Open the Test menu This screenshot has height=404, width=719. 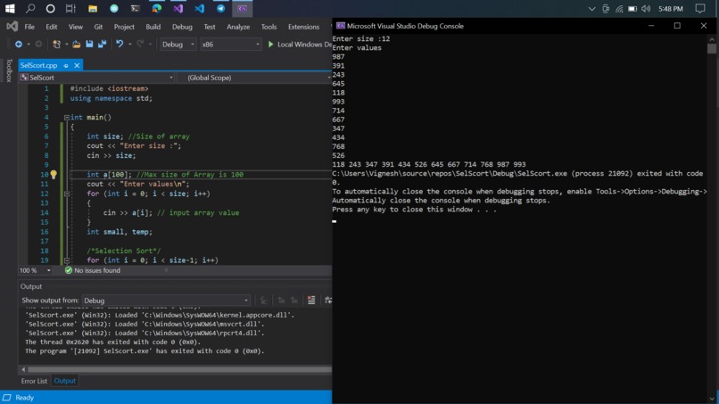point(210,27)
